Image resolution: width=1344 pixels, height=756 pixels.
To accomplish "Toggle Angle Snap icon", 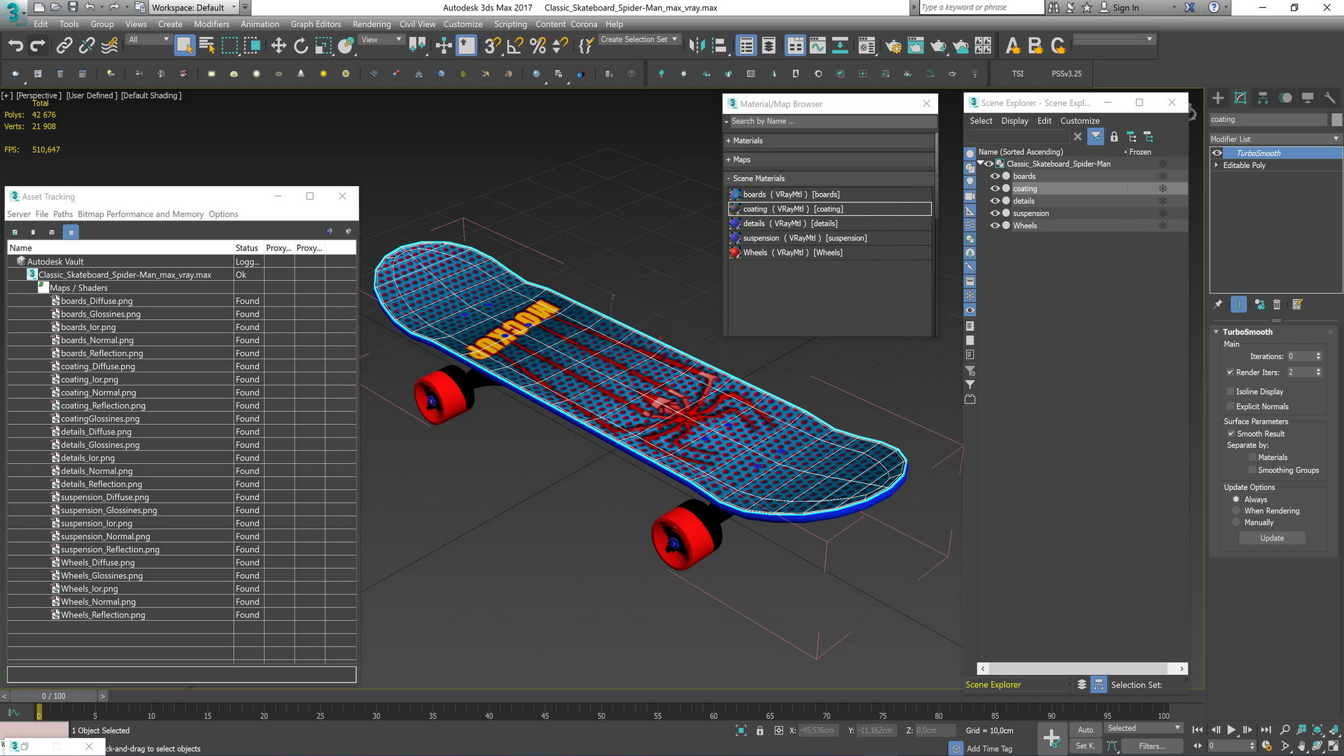I will [515, 46].
